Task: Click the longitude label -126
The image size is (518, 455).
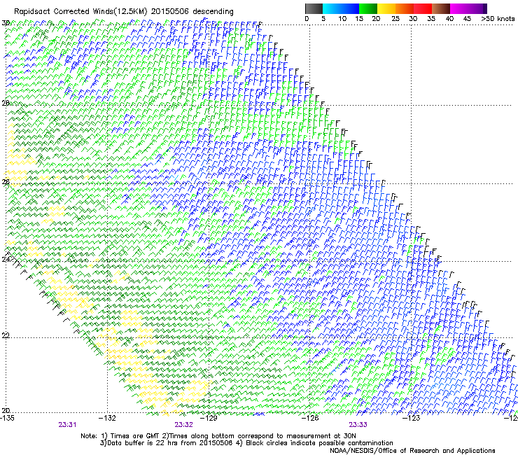Action: [310, 418]
